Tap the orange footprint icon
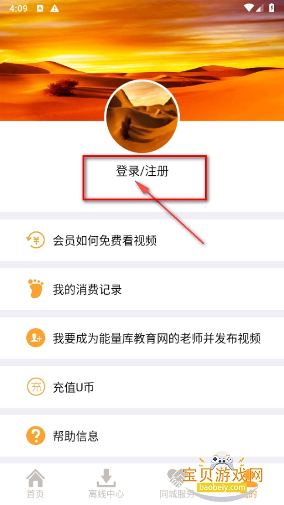This screenshot has height=505, width=284. pyautogui.click(x=35, y=289)
